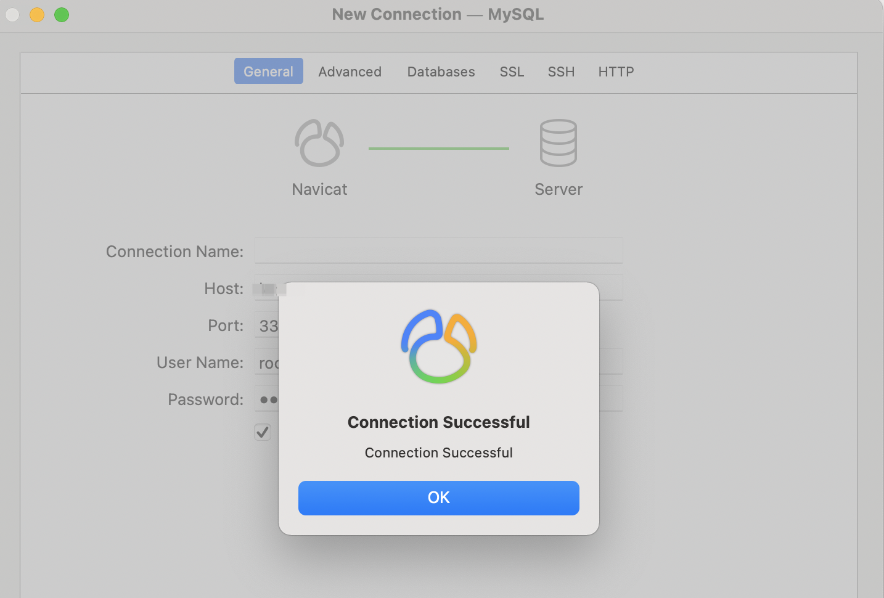The height and width of the screenshot is (598, 884).
Task: Click the "Server" label under the icon
Action: click(559, 189)
